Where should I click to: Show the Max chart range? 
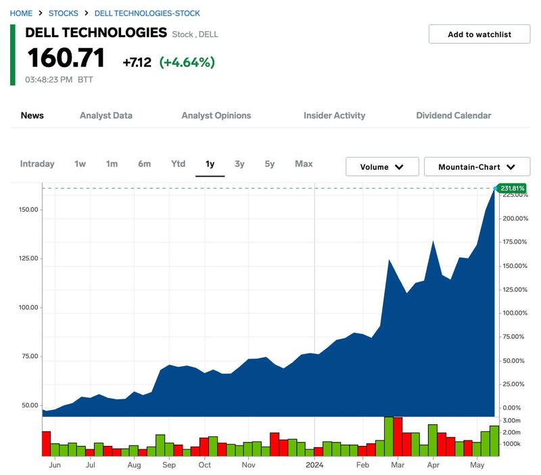[x=304, y=164]
